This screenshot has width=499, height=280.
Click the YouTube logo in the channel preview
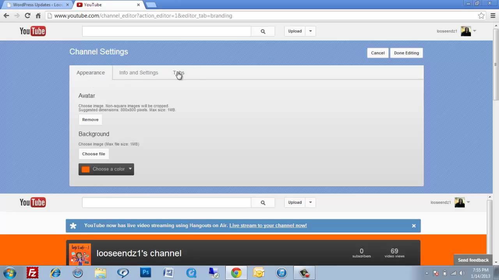[33, 202]
